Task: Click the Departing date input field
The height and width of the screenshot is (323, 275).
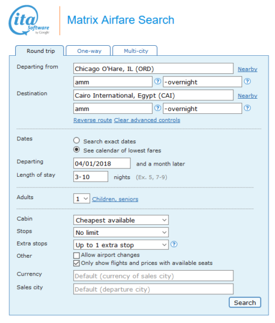Action: coord(102,163)
